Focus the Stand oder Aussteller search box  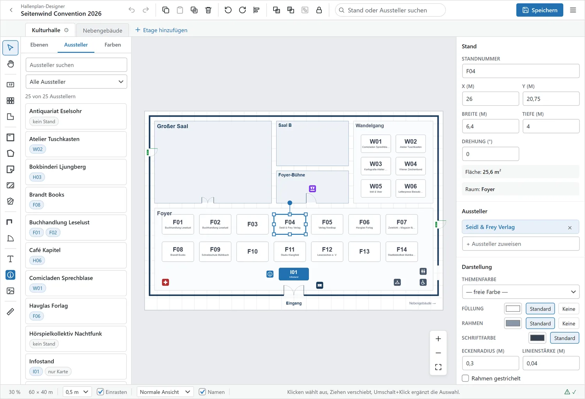pos(390,10)
